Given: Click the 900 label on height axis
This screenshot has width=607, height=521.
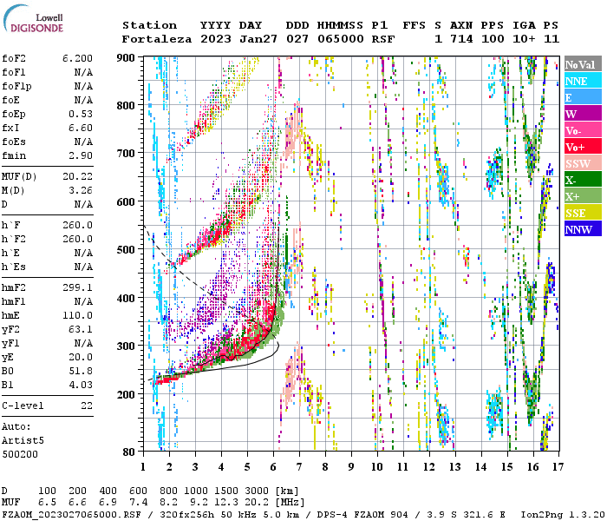Looking at the screenshot, I should [x=126, y=58].
